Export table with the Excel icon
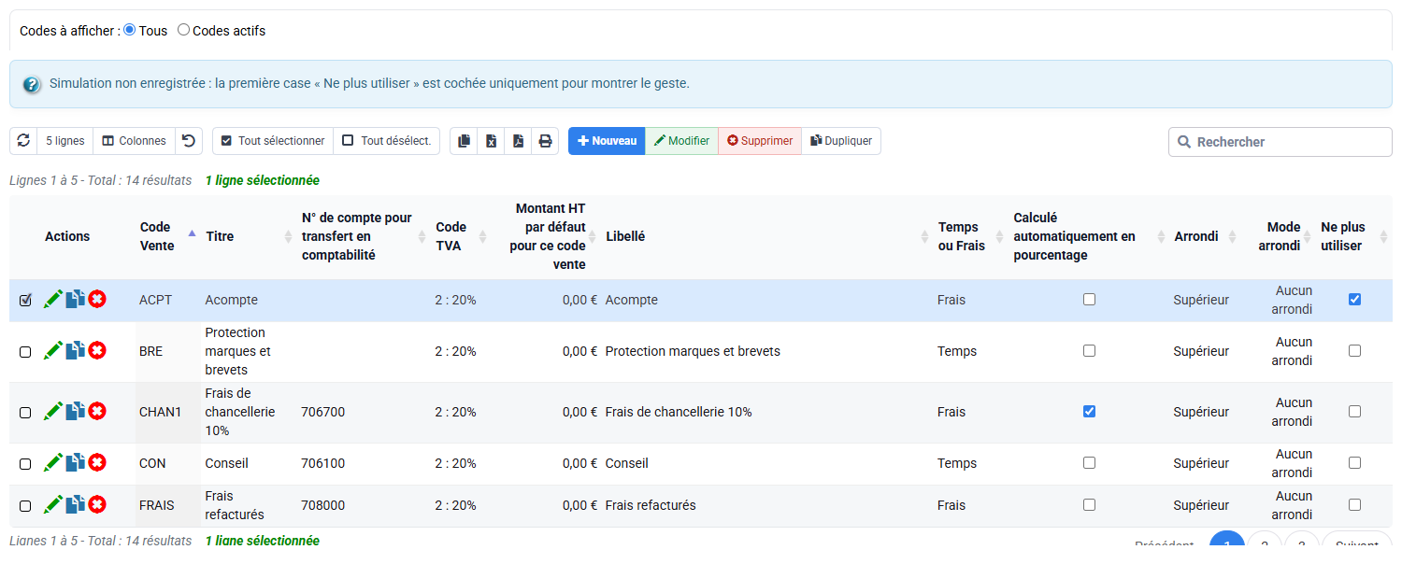 [x=492, y=141]
